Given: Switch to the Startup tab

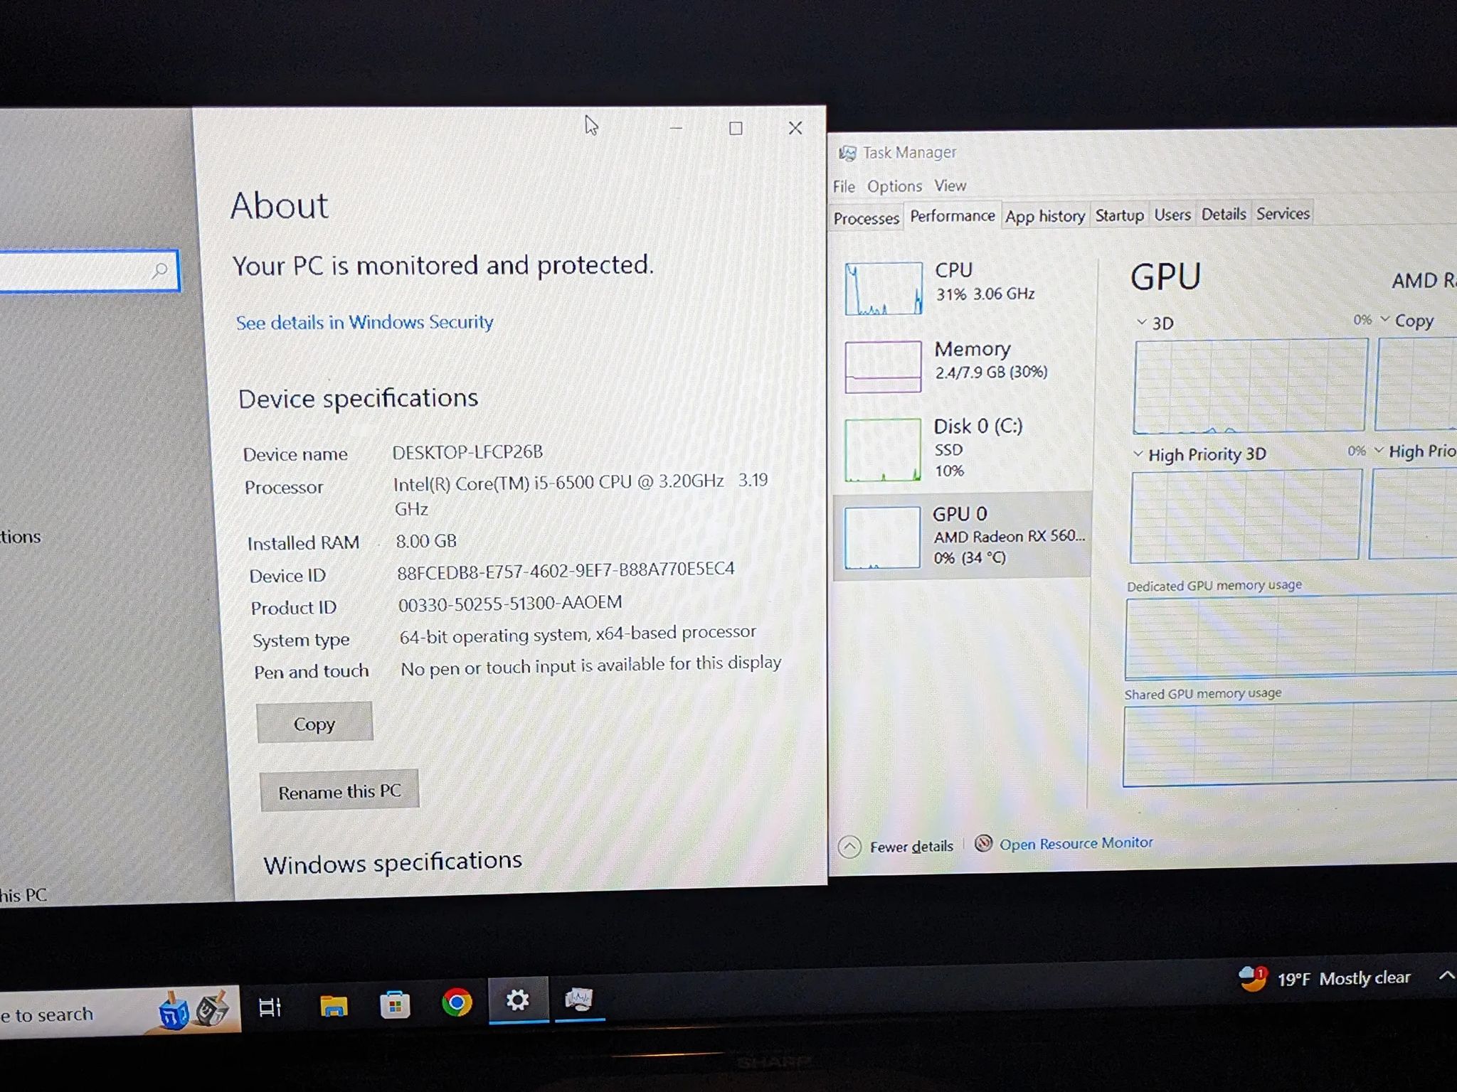Looking at the screenshot, I should (x=1119, y=215).
